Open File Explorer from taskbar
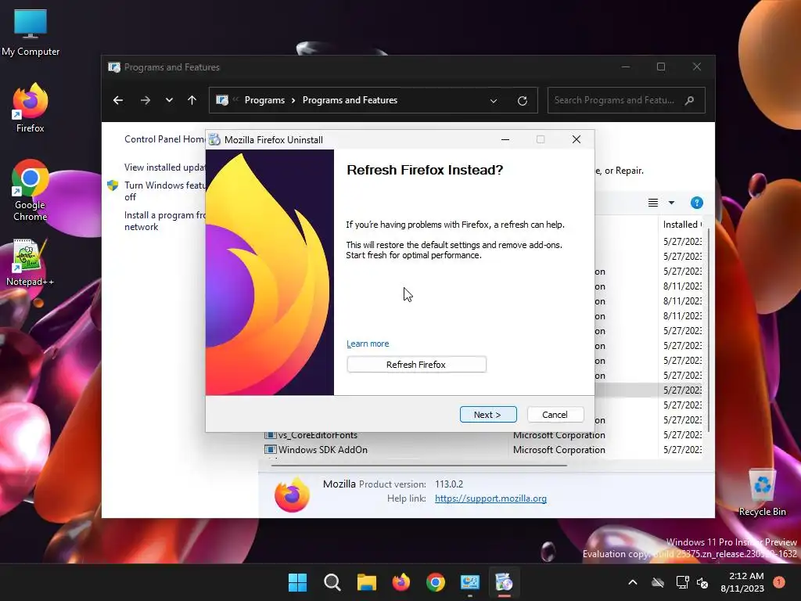 point(366,582)
